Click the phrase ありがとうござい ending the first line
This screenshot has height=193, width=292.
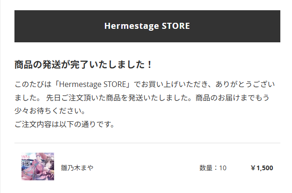(x=245, y=84)
